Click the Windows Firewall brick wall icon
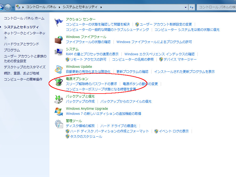This screenshot has height=177, width=236. click(x=58, y=40)
